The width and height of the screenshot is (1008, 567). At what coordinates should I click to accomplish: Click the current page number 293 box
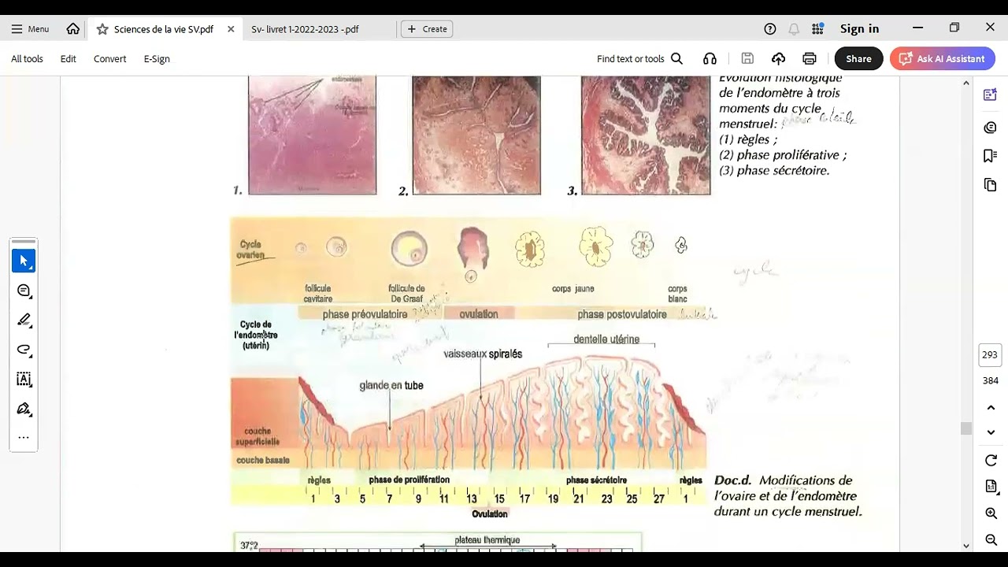pos(991,355)
